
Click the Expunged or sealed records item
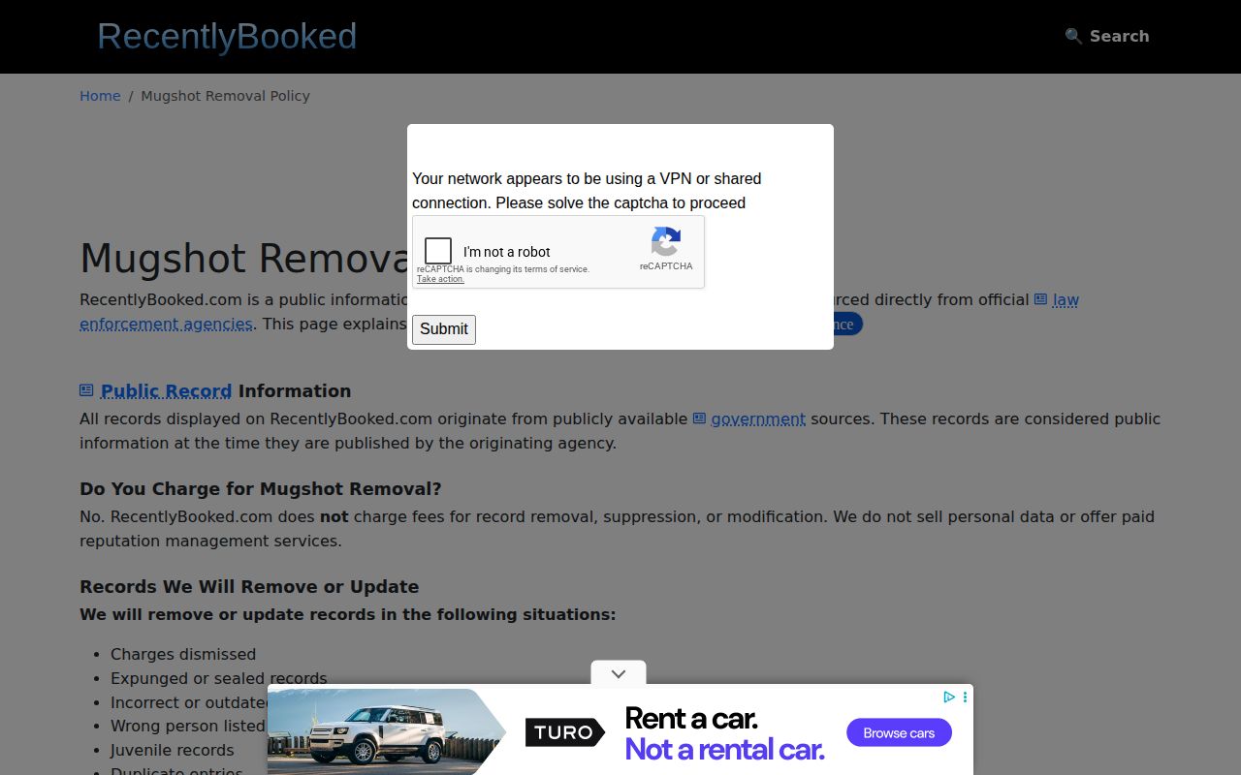coord(219,679)
